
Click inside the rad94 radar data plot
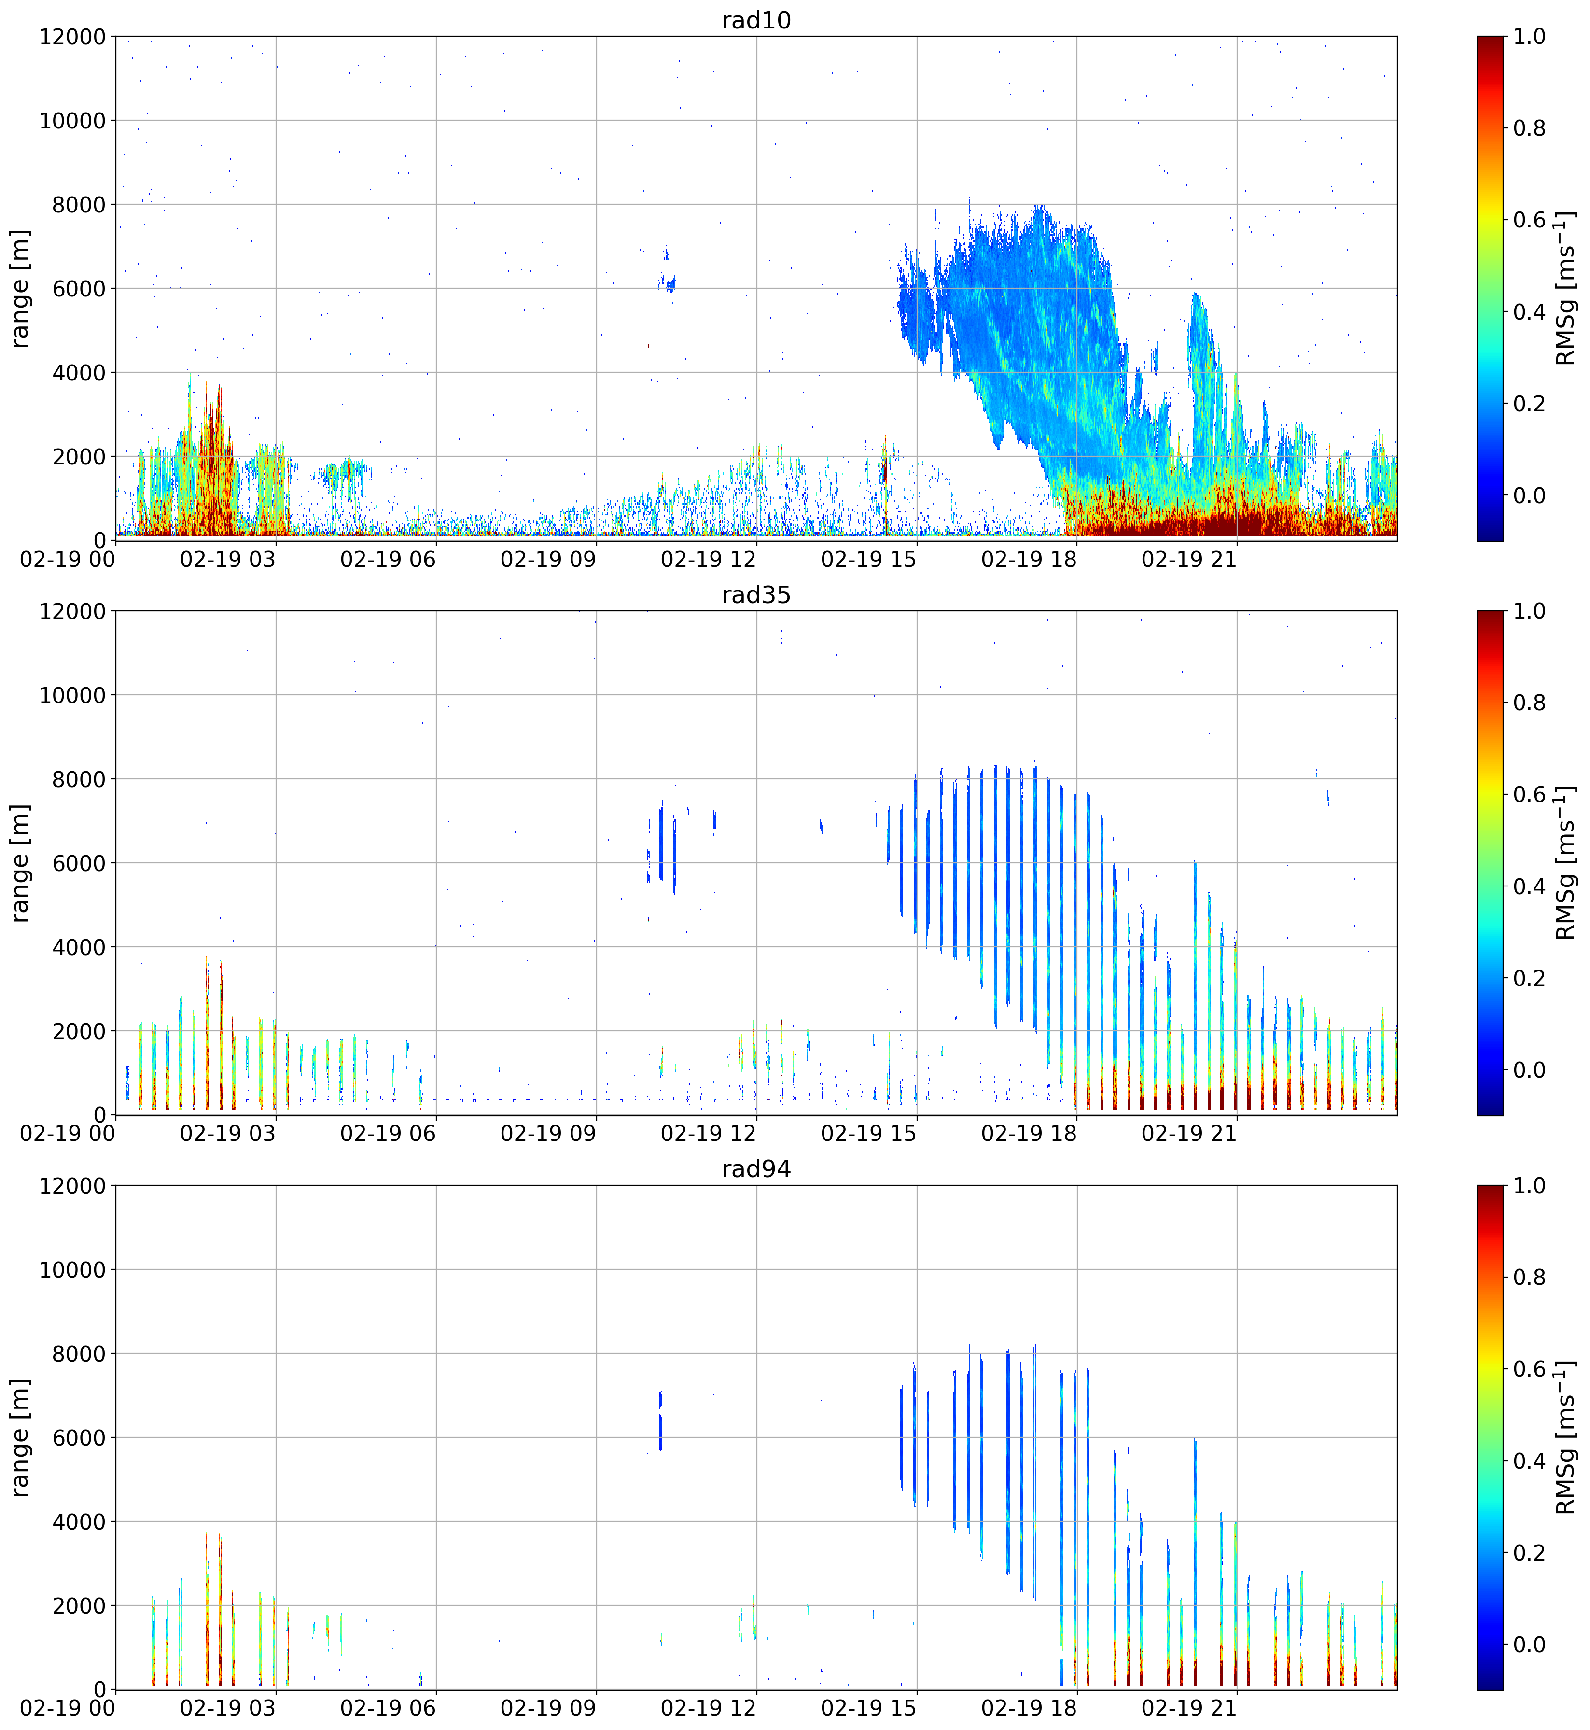coord(756,1437)
